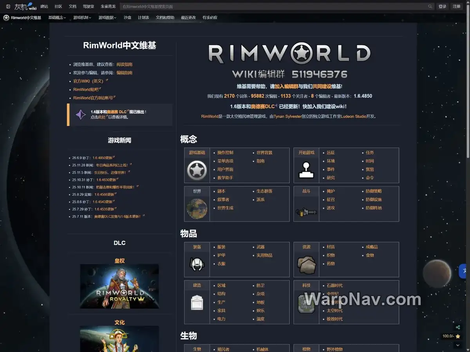Open the 资源 stone chunks icon

tap(306, 264)
